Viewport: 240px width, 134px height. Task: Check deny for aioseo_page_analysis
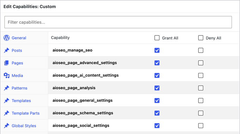pos(201,88)
